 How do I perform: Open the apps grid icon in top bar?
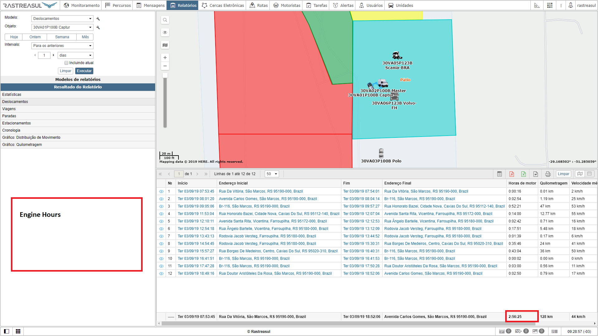pyautogui.click(x=550, y=5)
